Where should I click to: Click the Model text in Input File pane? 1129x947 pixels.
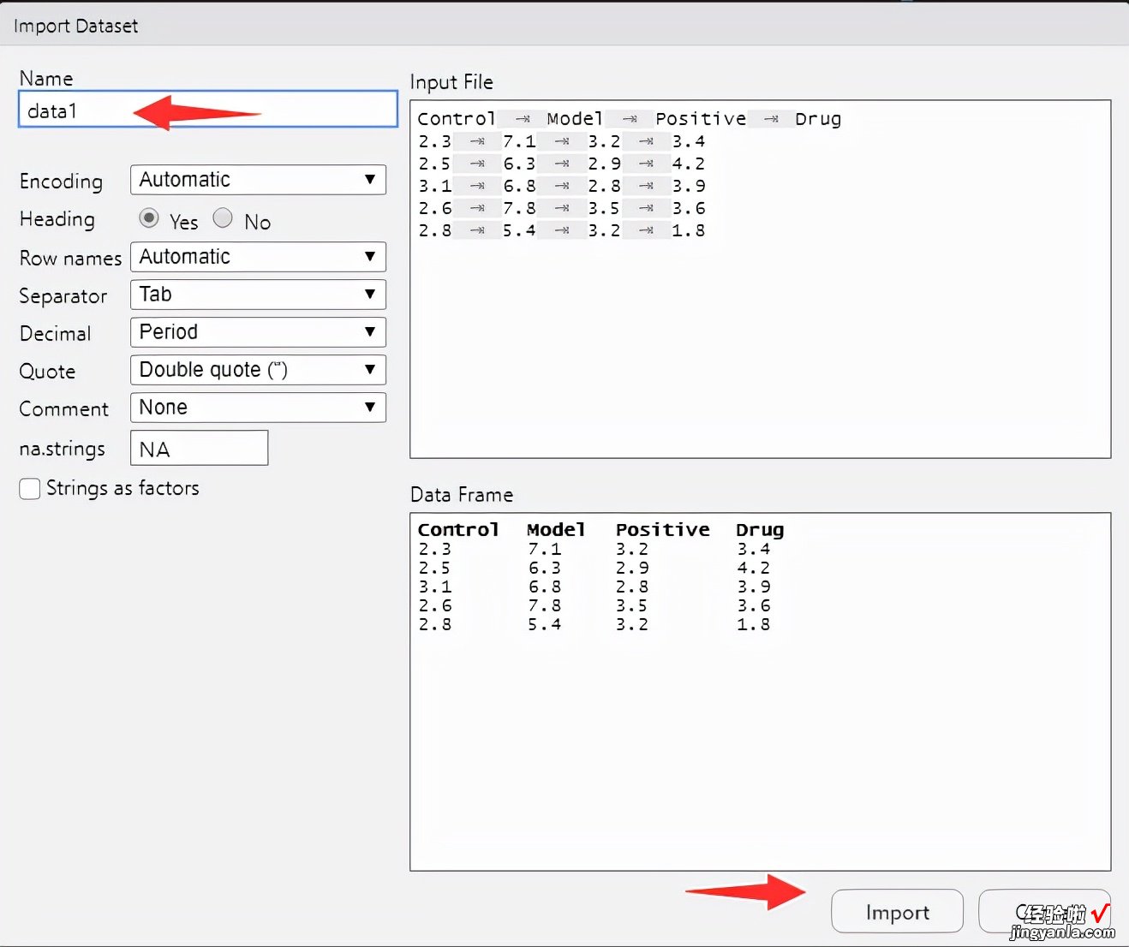(575, 119)
